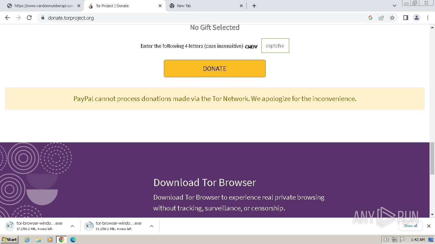Close the Tor Project | Donate tab

coord(160,6)
